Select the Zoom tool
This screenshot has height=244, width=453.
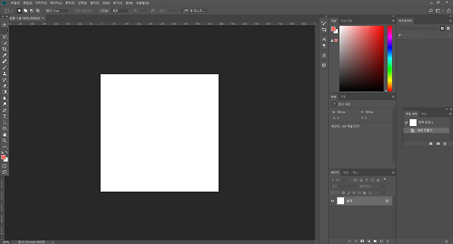coord(4,141)
